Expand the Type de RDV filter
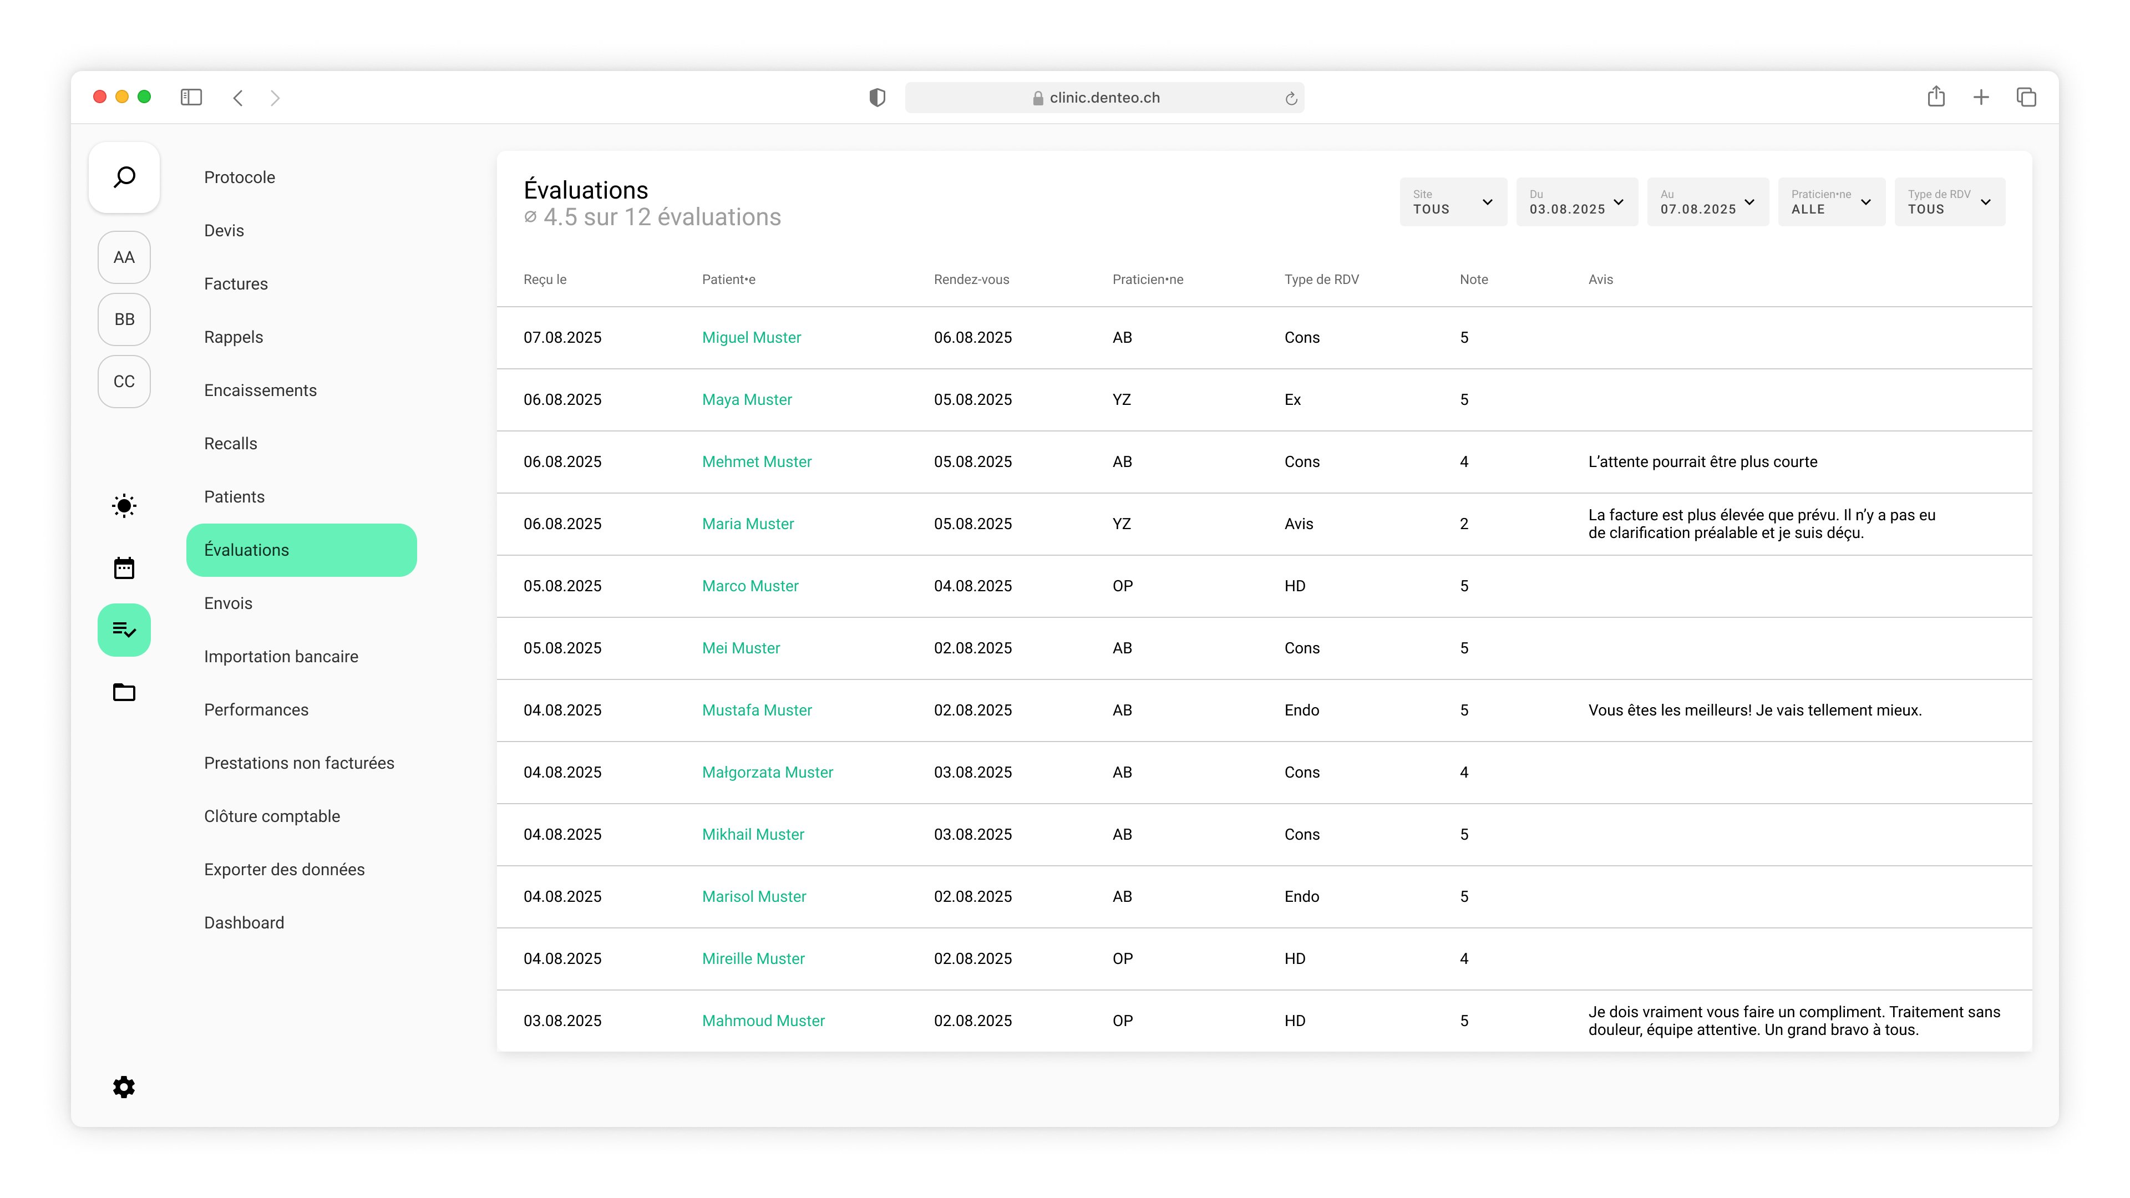 (x=1949, y=202)
